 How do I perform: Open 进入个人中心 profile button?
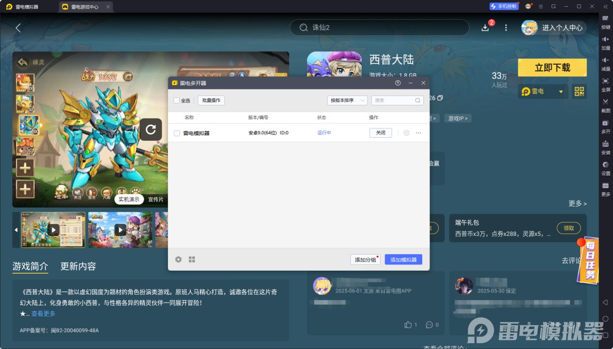(554, 28)
